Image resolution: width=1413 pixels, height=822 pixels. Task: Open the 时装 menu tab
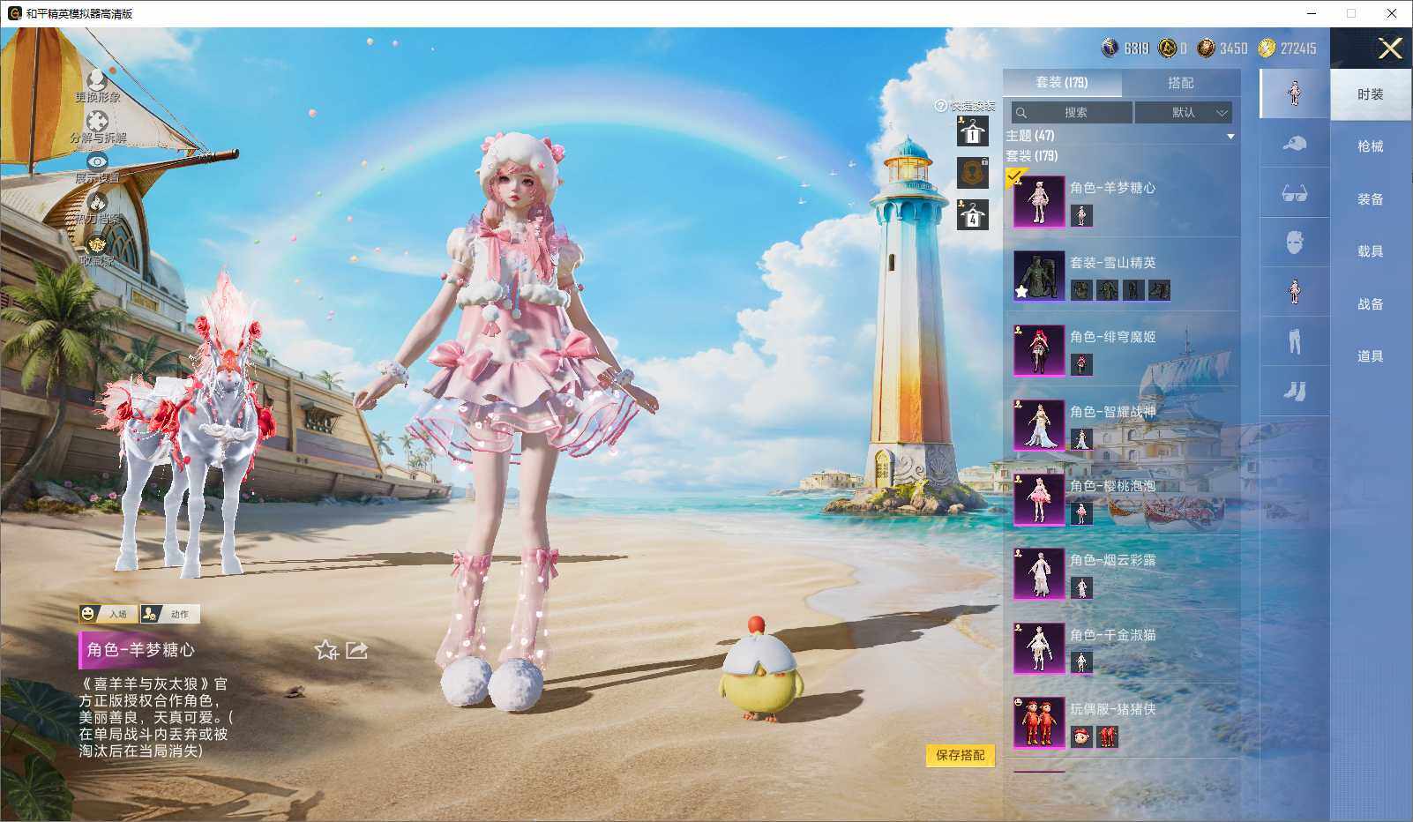pyautogui.click(x=1371, y=94)
